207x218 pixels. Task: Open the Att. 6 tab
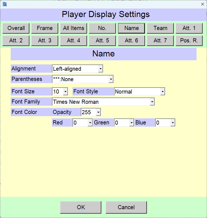tap(132, 40)
